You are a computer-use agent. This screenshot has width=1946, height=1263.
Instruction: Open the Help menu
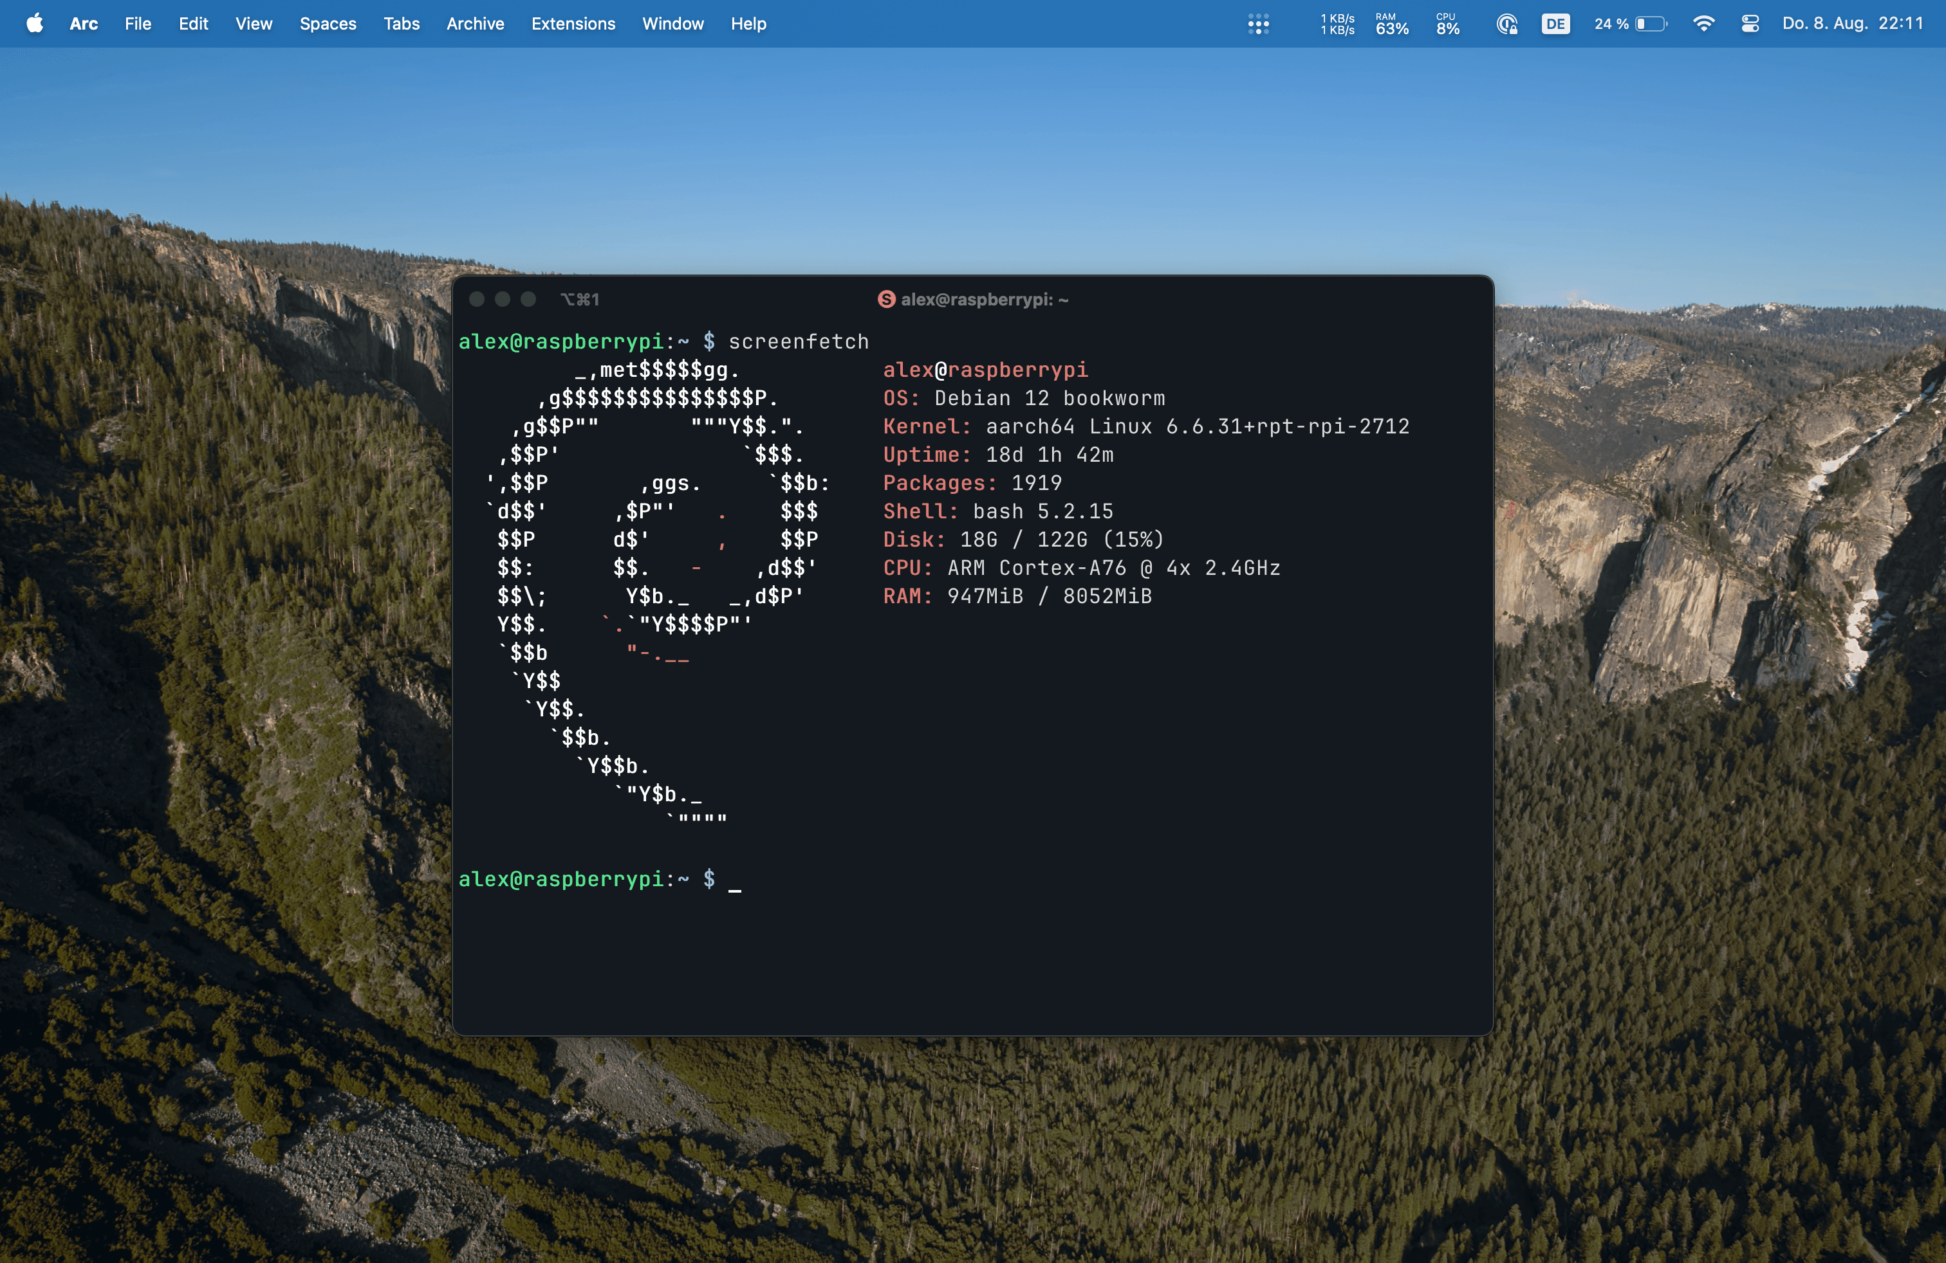point(747,24)
